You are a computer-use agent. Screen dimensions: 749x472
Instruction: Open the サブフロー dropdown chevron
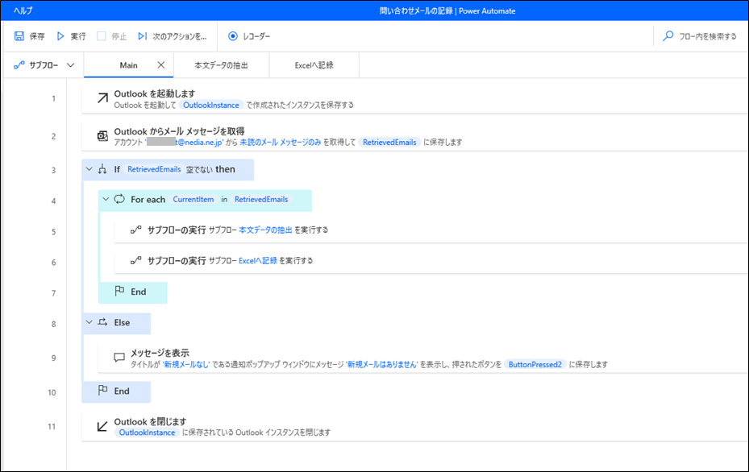click(71, 65)
